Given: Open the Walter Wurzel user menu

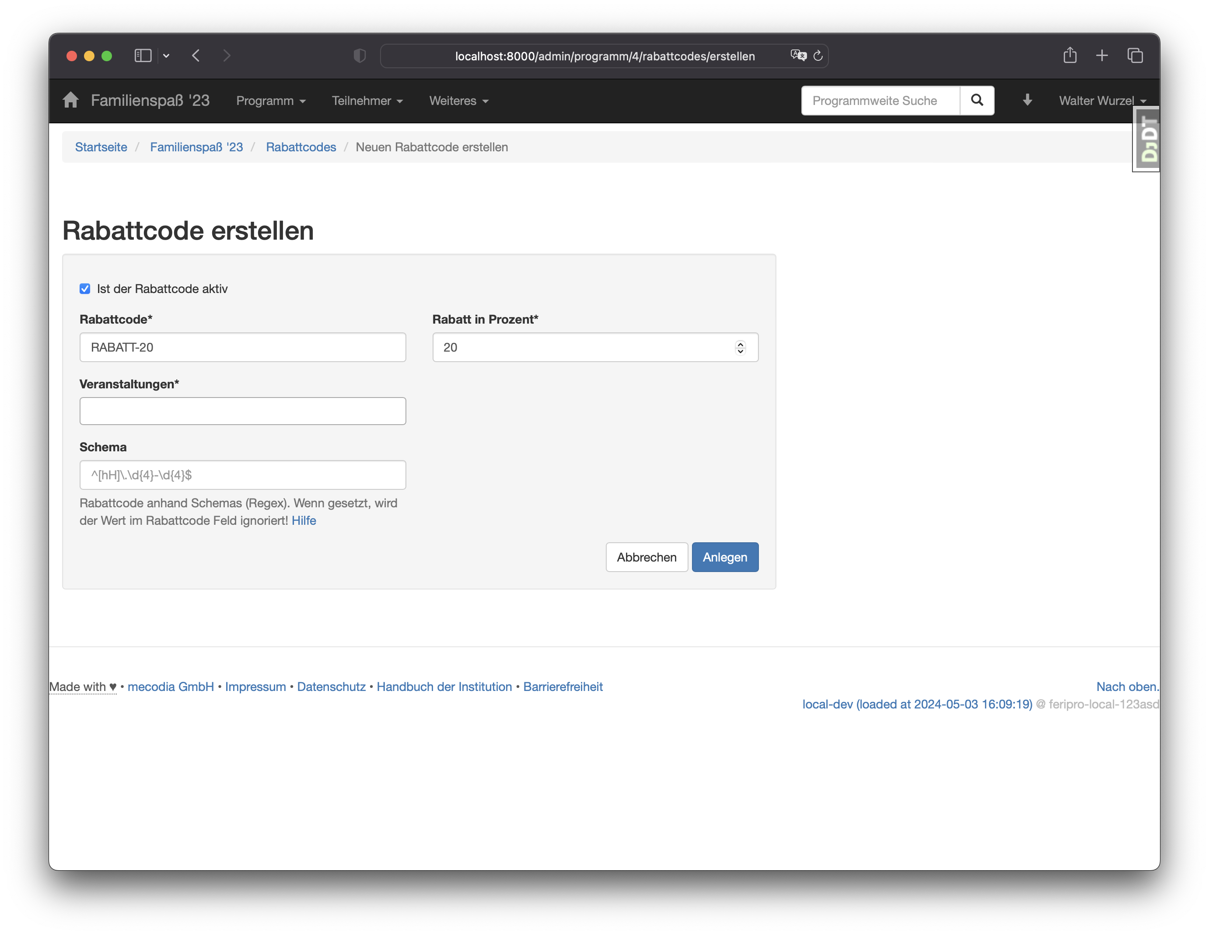Looking at the screenshot, I should (1101, 101).
